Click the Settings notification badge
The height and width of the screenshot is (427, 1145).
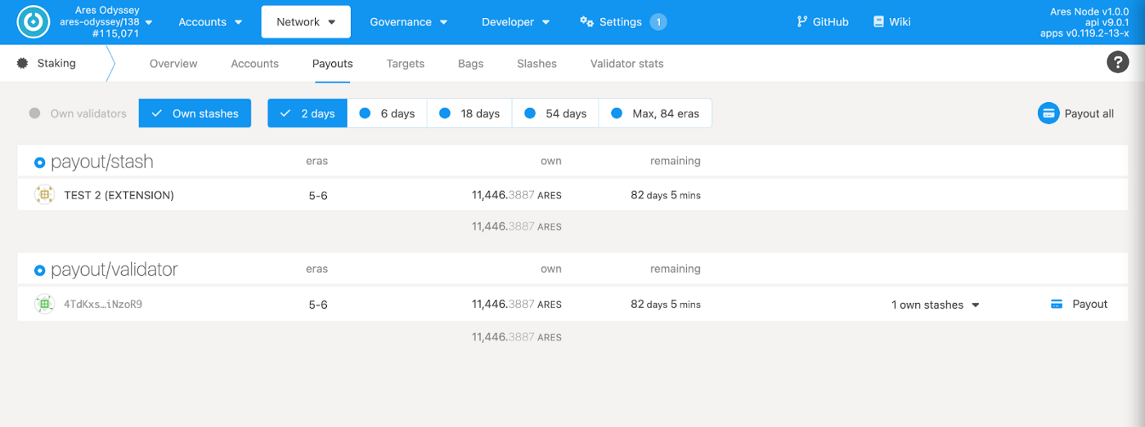click(x=658, y=22)
